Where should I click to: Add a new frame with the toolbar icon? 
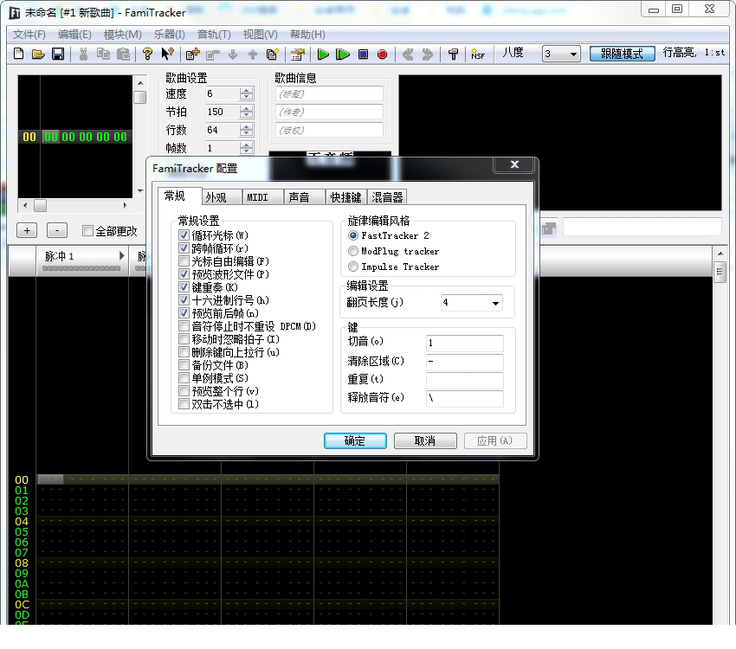pos(192,54)
